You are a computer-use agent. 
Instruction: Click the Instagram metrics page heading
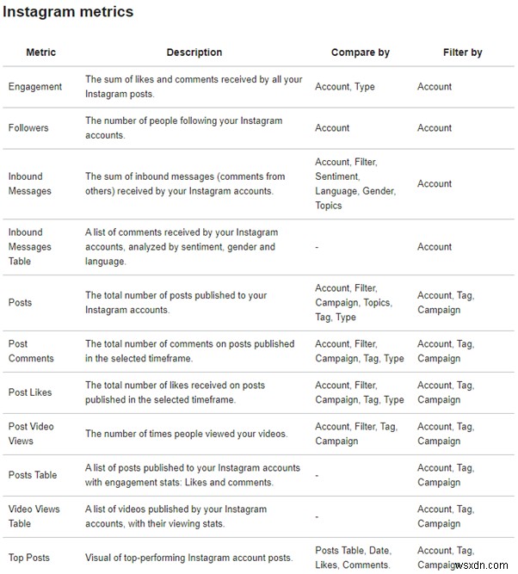[70, 12]
